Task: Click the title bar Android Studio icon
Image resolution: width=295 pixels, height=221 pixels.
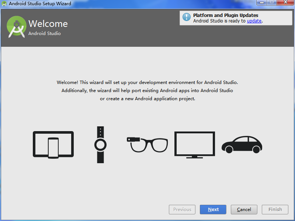Action: click(4, 4)
